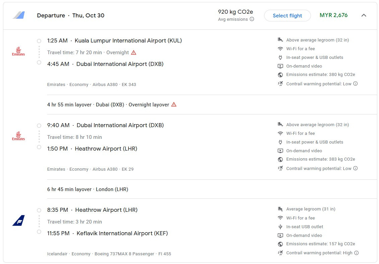Click the on-demand video icon for Icelandair flight
Viewport: 379px width, 264px height.
point(280,235)
